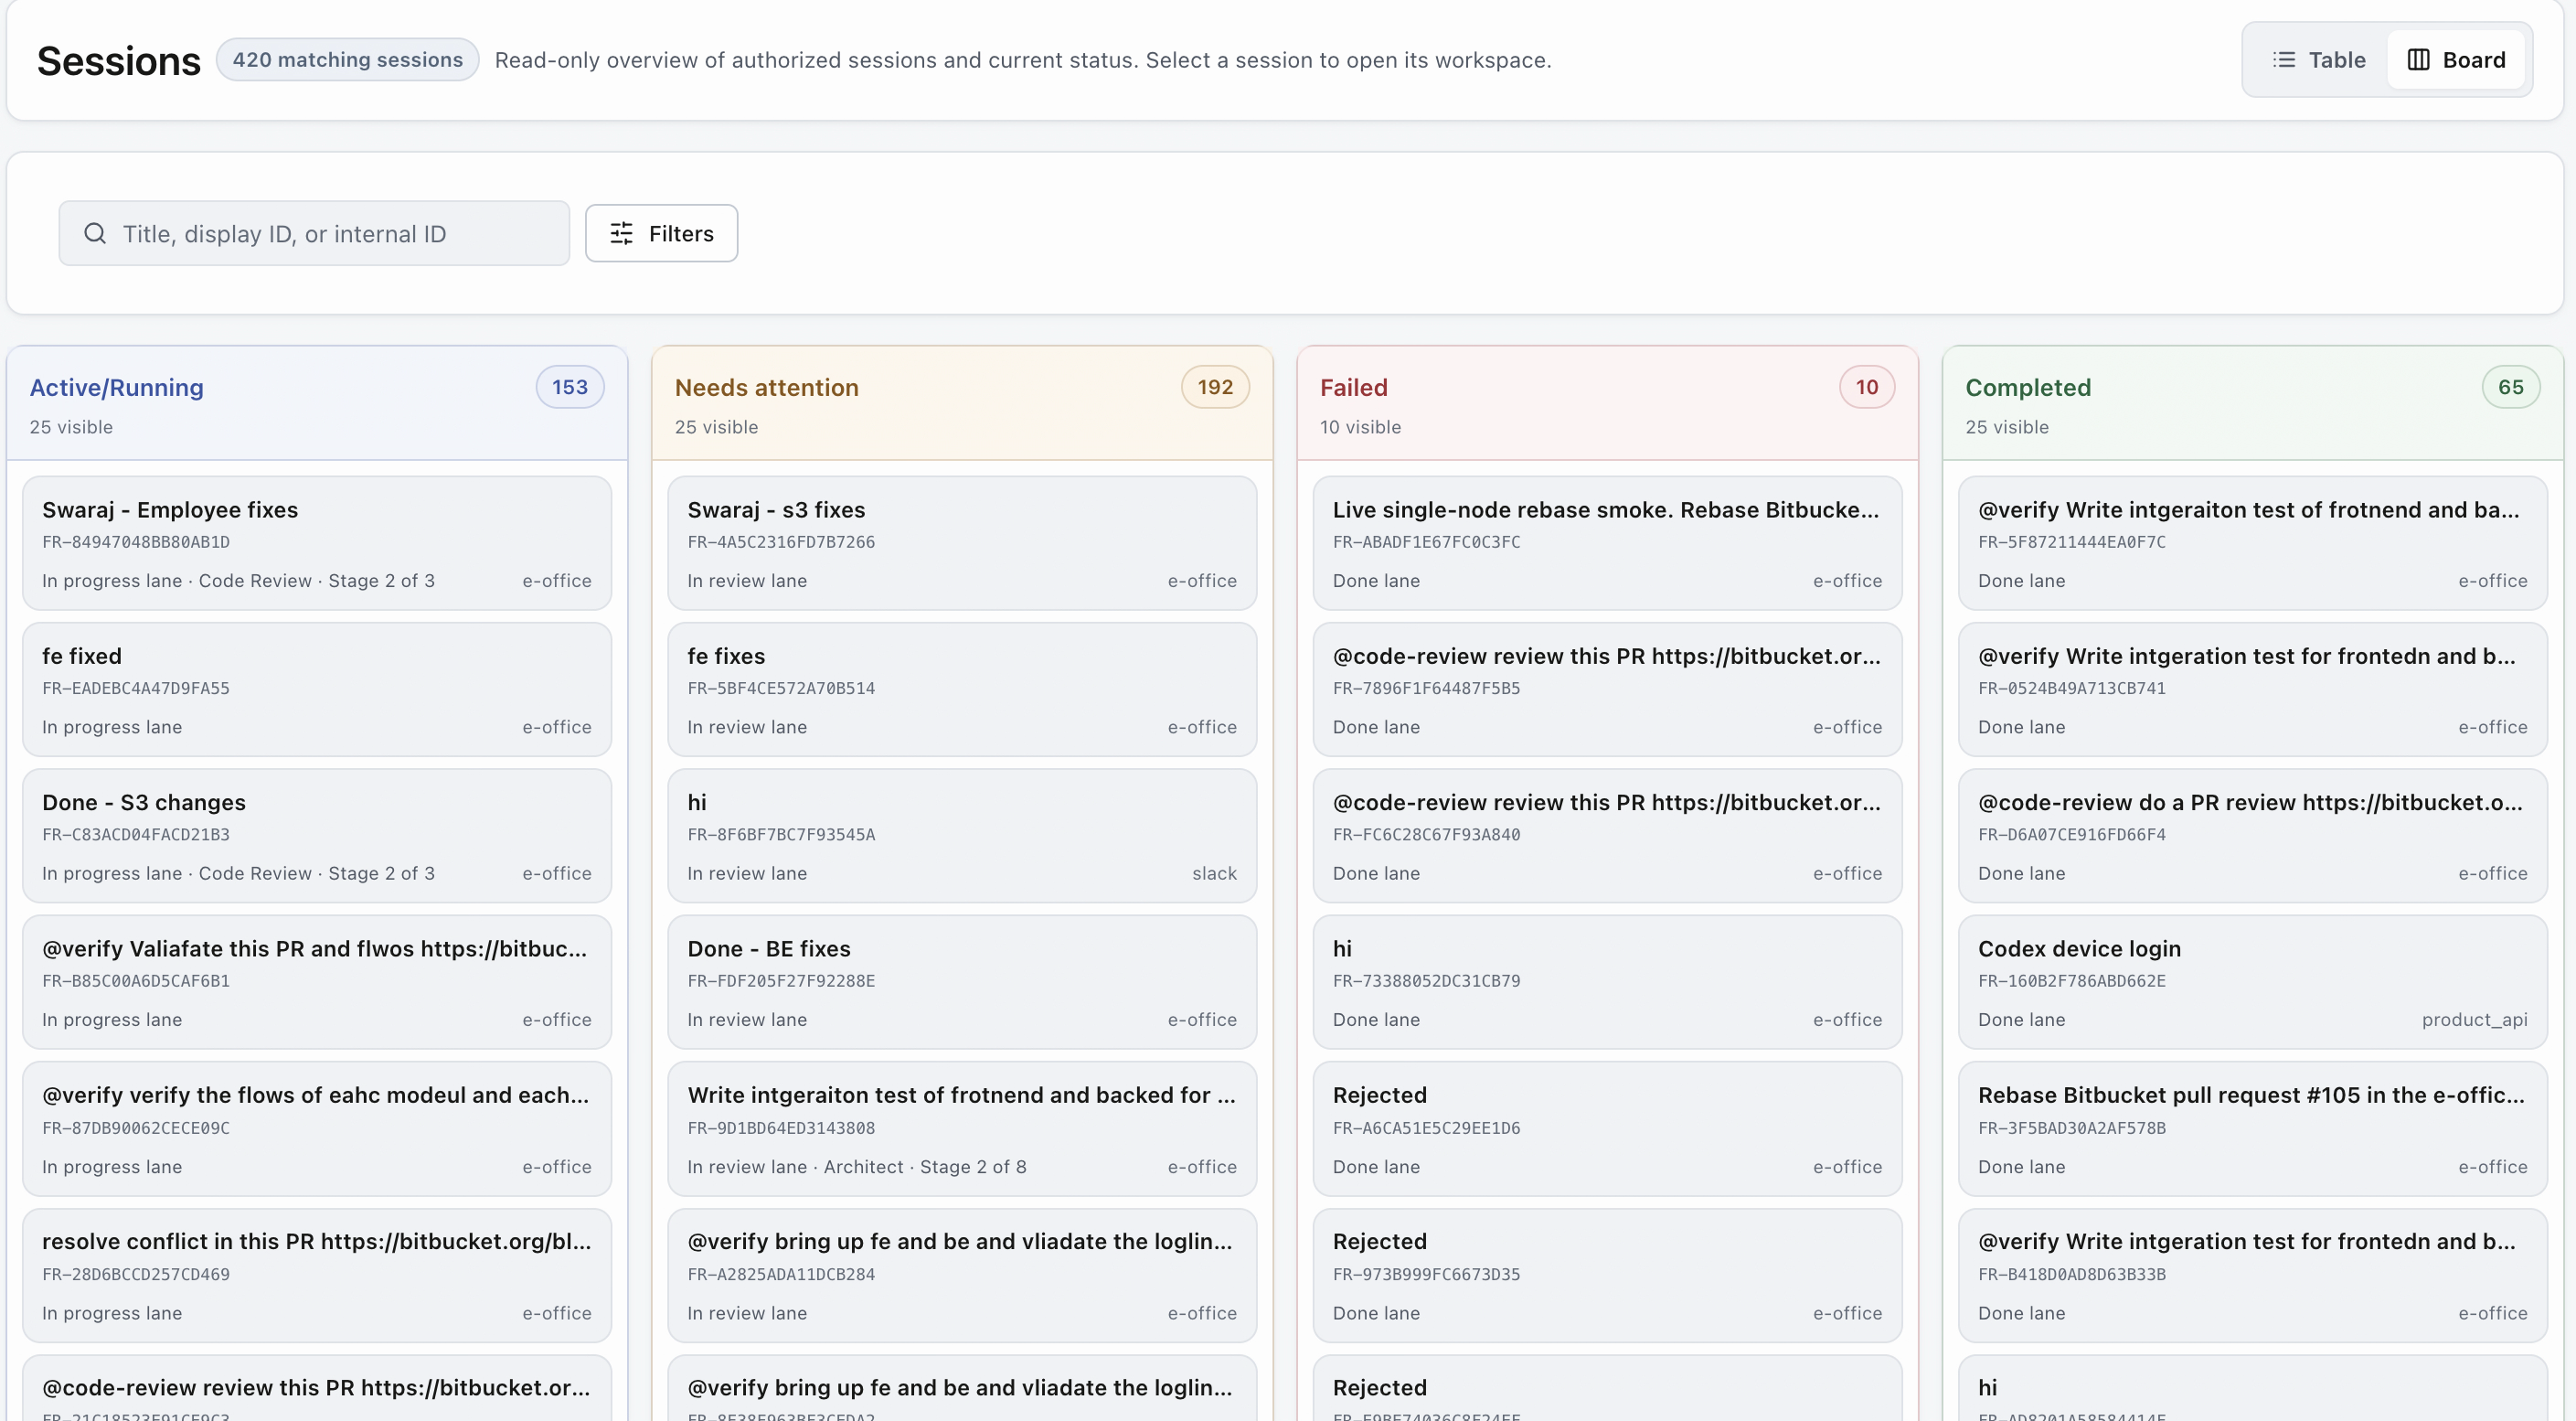Click the search magnifier icon
Screen dimensions: 2576x1421
[x=95, y=234]
